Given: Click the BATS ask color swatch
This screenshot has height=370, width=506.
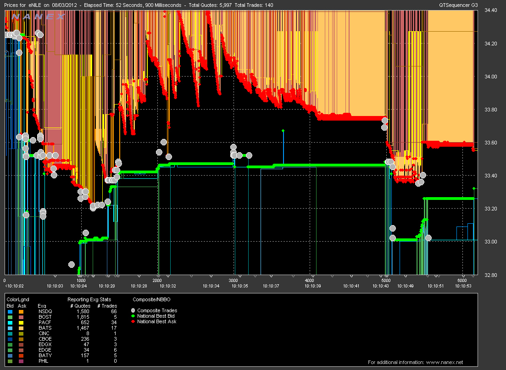Looking at the screenshot, I should click(21, 328).
